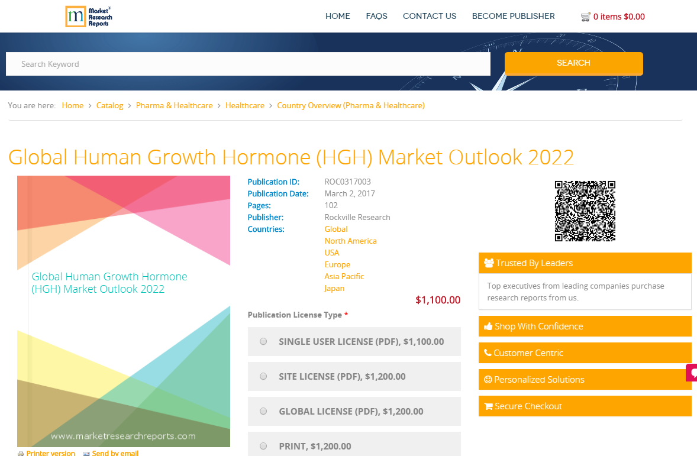Click the Europe country link

[337, 264]
